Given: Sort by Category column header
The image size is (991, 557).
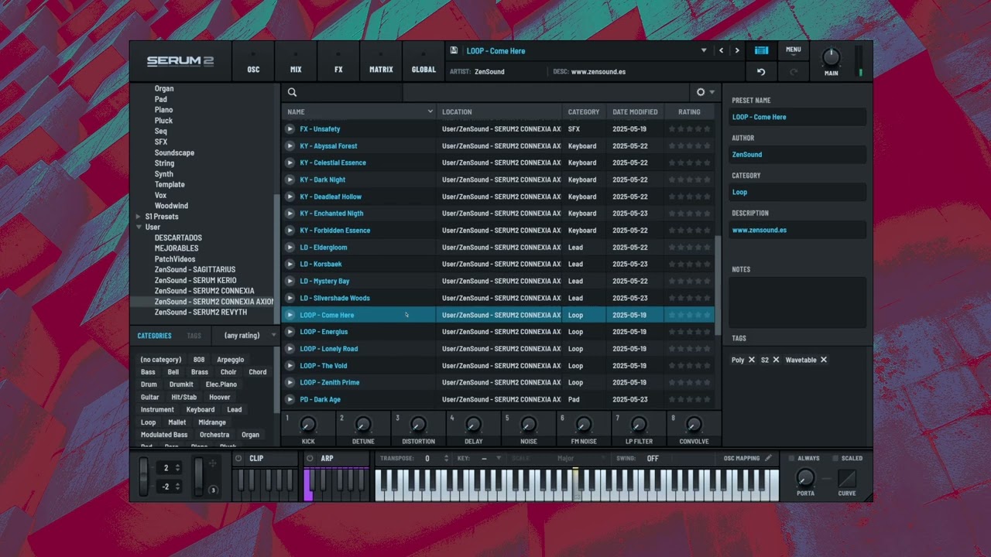Looking at the screenshot, I should coord(584,112).
